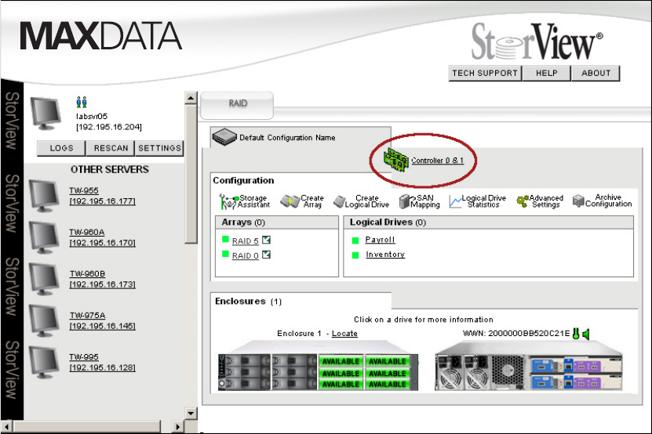The height and width of the screenshot is (434, 652).
Task: Click the server list scroll down arrow
Action: [x=191, y=413]
